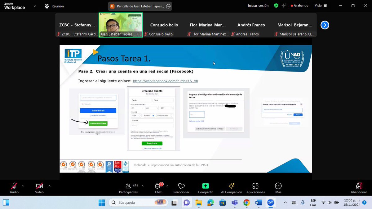
Task: Select Juan Esteban Tapias video thumbnail
Action: pos(121,25)
